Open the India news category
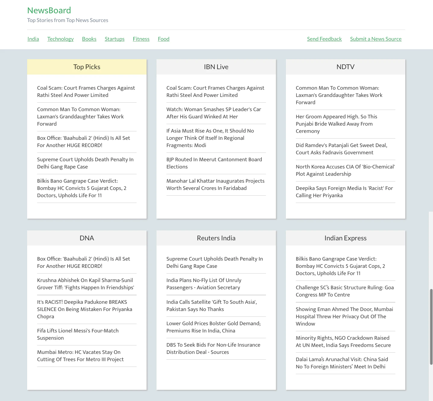 33,39
